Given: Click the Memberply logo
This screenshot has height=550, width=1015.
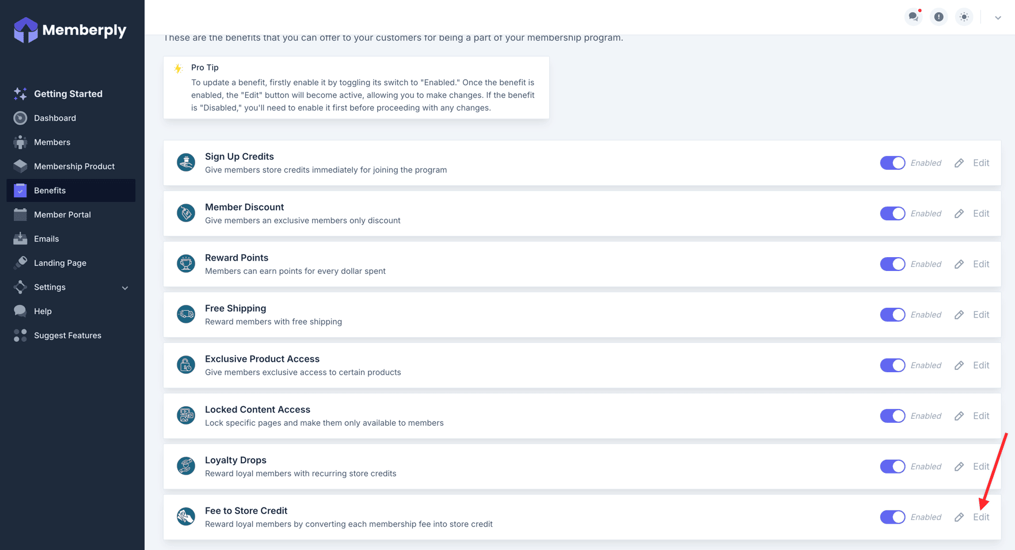Looking at the screenshot, I should [x=70, y=30].
